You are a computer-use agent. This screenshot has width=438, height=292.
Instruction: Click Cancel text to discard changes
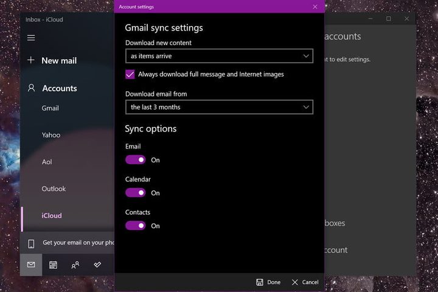[310, 282]
